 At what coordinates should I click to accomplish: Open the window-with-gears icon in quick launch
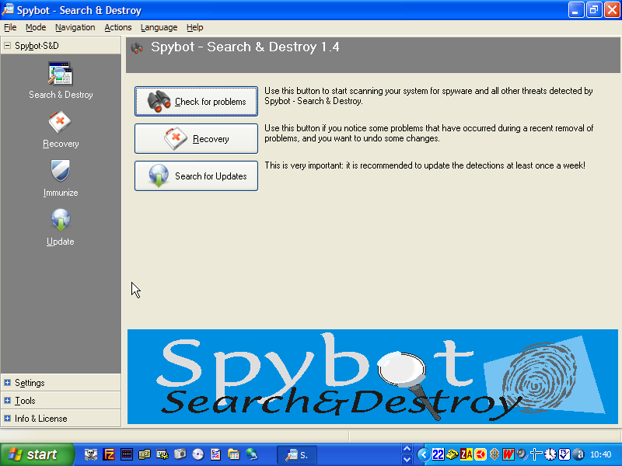pos(162,454)
